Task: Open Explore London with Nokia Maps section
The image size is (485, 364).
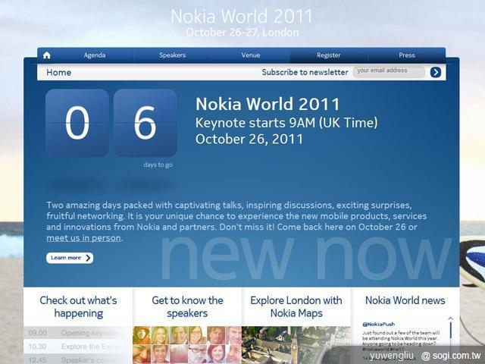Action: [x=296, y=306]
